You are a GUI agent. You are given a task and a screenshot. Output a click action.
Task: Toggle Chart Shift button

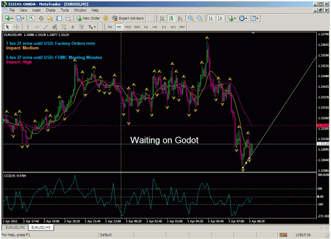[220, 19]
